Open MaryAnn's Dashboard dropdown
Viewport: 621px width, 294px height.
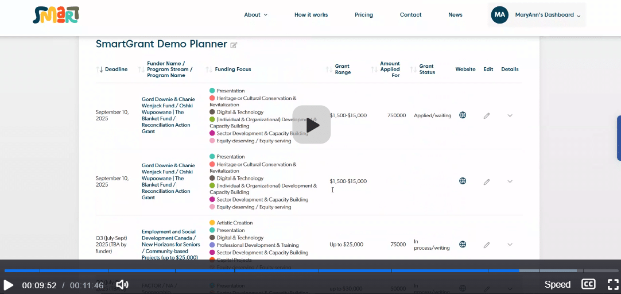click(548, 15)
